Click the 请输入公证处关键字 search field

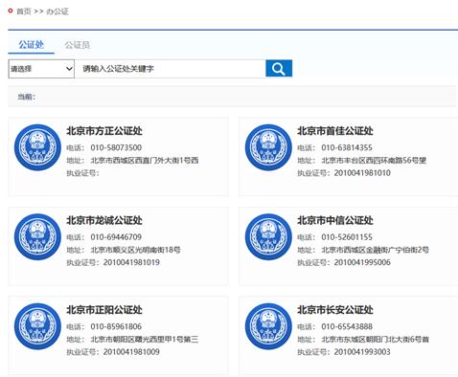pyautogui.click(x=170, y=69)
